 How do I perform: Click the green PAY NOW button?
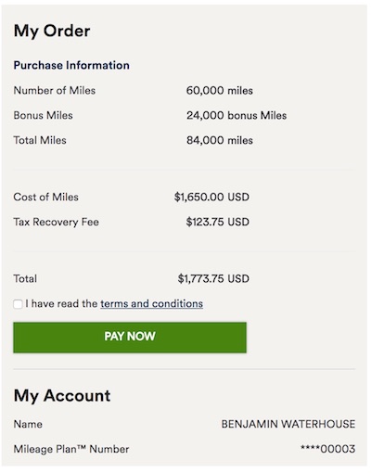(130, 338)
